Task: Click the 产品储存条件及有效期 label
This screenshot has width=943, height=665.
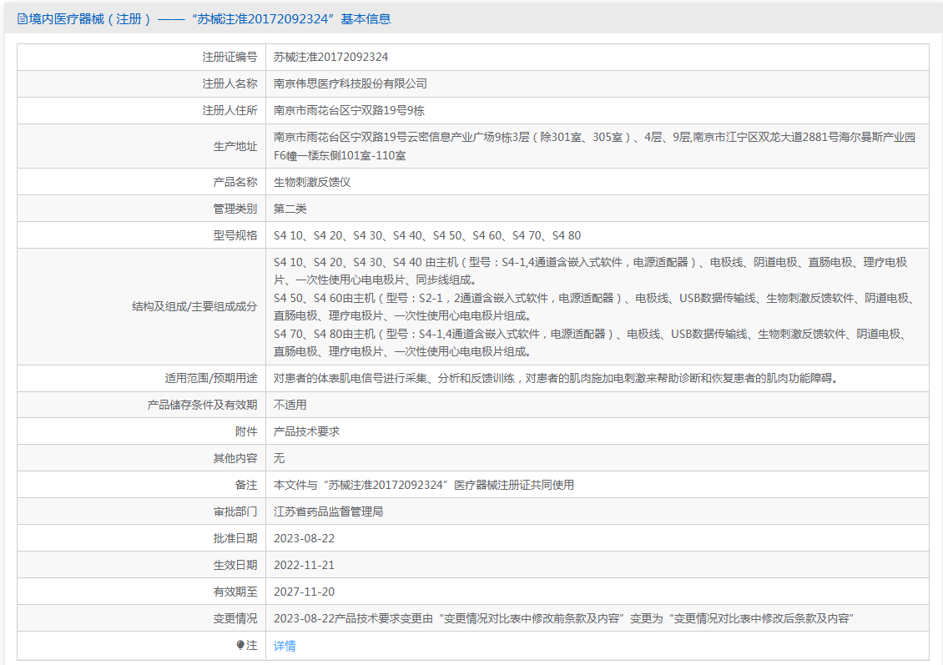Action: 202,406
